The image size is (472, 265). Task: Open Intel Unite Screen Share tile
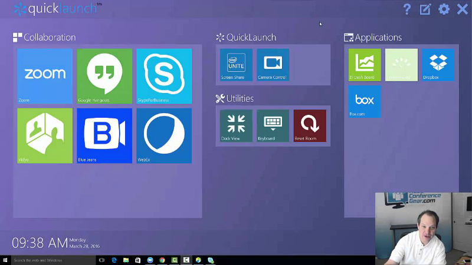pyautogui.click(x=236, y=64)
